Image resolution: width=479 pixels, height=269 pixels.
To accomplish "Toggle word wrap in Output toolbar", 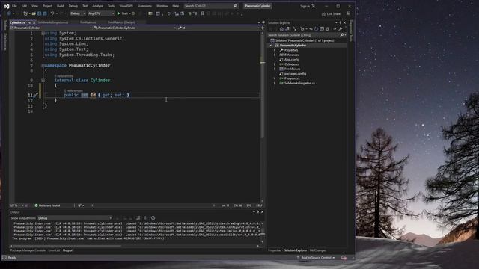I will [146, 218].
